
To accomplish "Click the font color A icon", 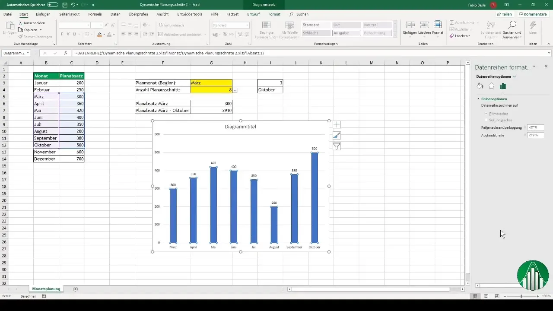I will (x=109, y=34).
